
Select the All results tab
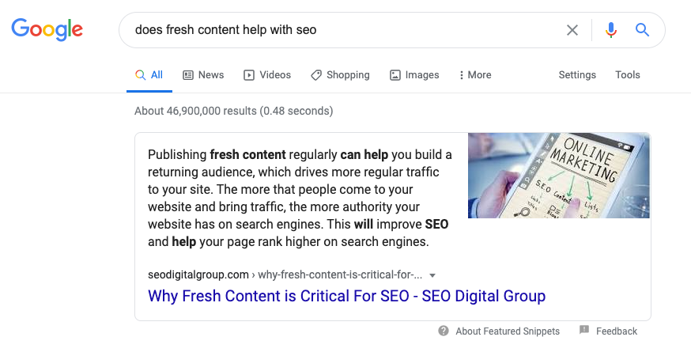point(149,75)
